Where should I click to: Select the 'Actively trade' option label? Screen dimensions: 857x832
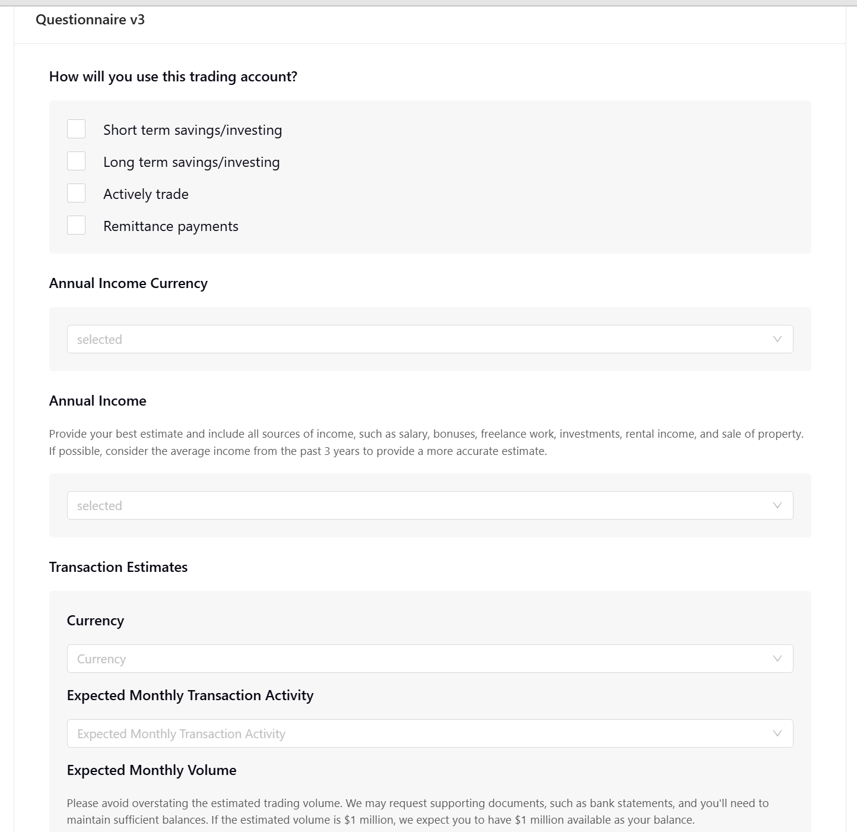click(x=146, y=194)
